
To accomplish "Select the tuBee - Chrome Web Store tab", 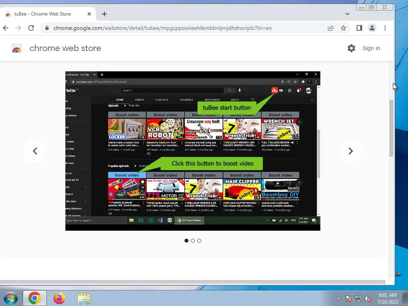I will click(48, 14).
